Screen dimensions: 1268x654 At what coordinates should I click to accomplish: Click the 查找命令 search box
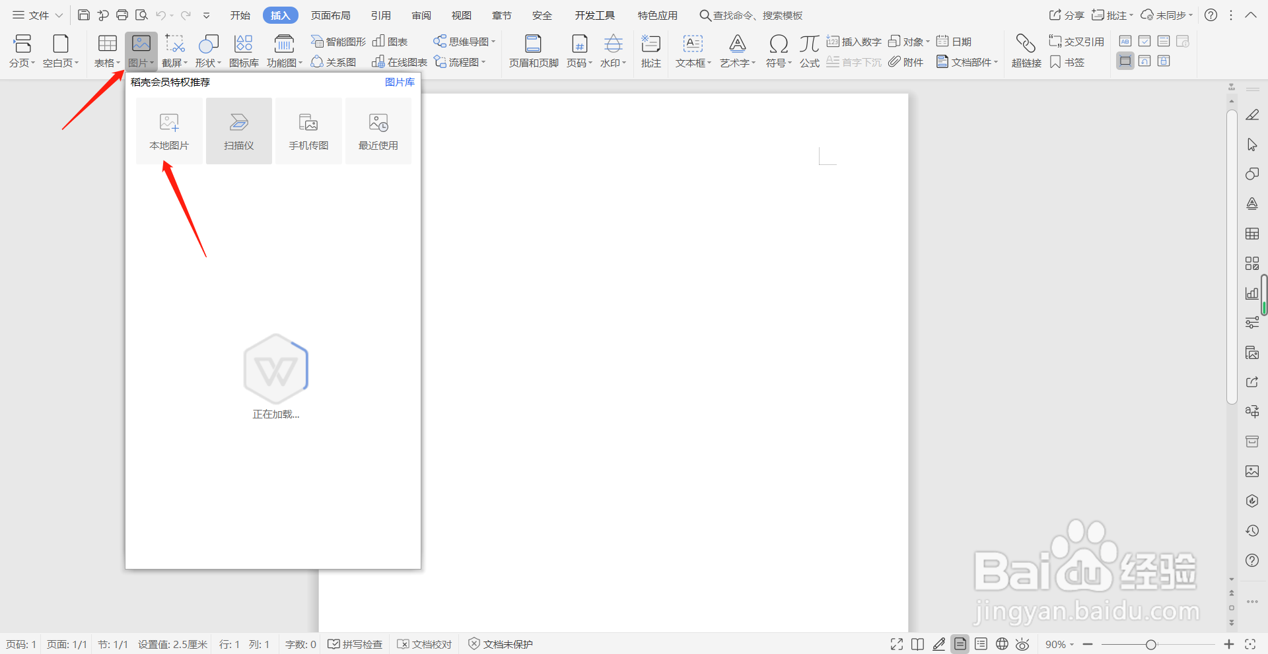coord(752,15)
